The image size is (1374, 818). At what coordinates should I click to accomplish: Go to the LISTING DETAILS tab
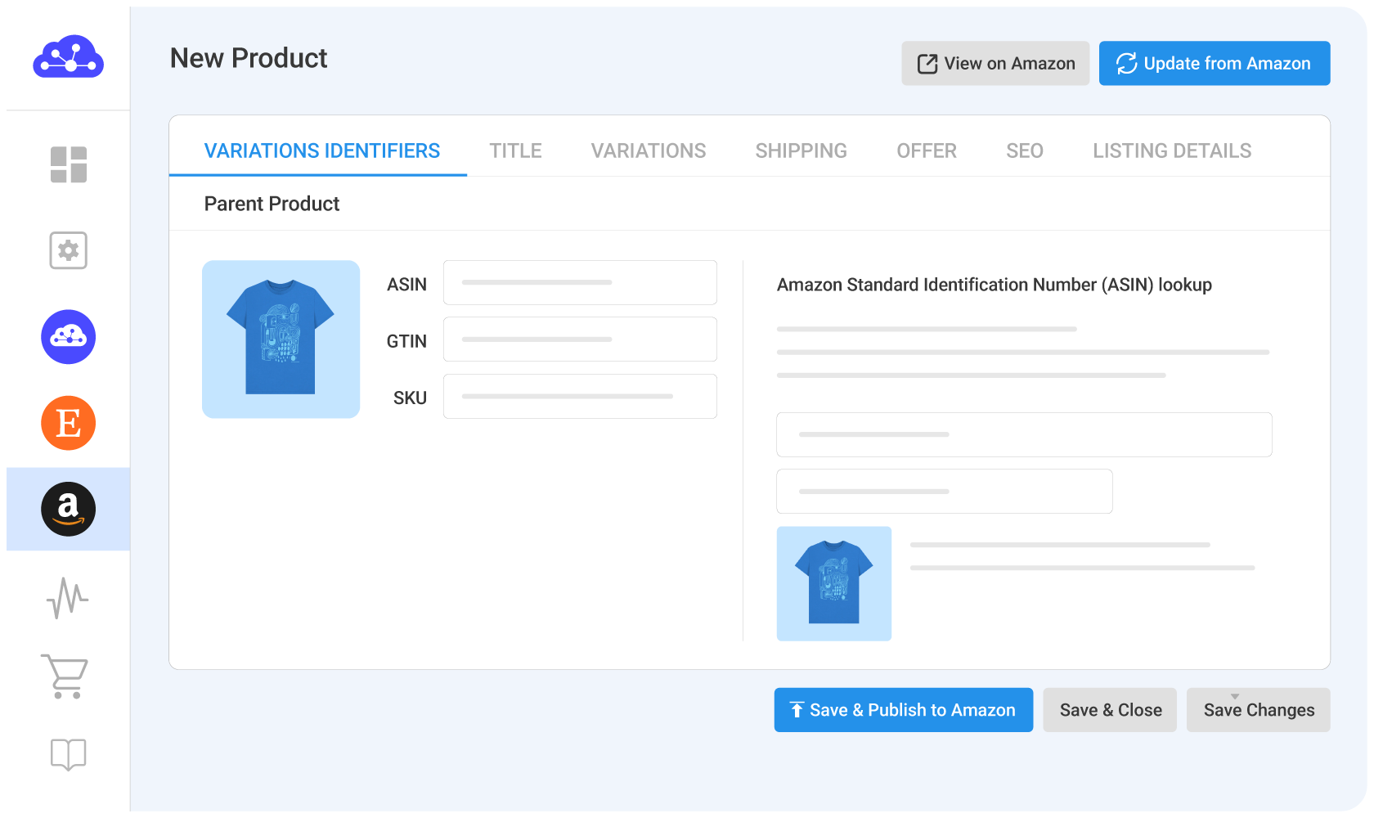click(1171, 151)
